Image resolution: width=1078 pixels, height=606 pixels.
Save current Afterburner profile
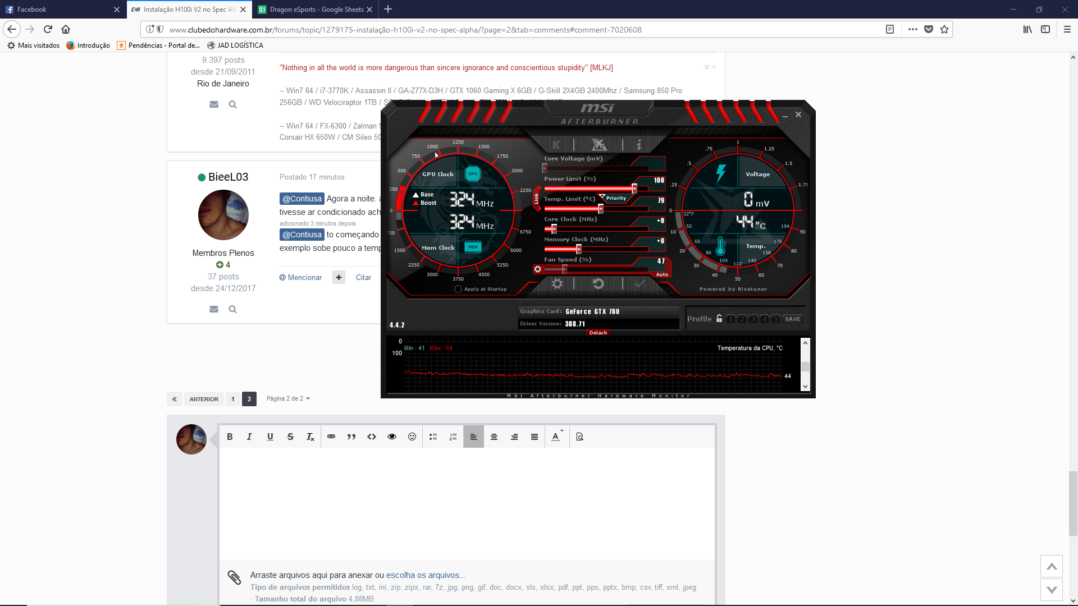coord(793,319)
